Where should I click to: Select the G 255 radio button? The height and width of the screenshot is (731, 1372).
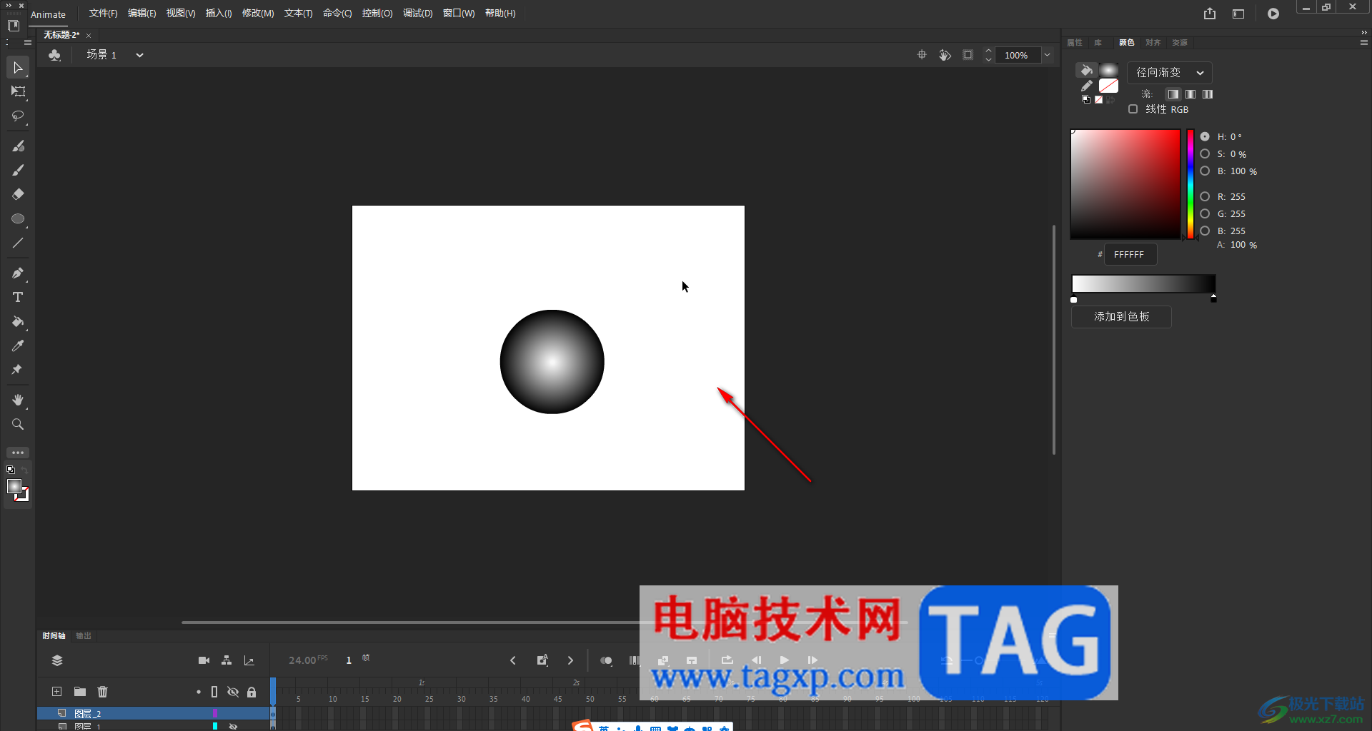tap(1205, 213)
